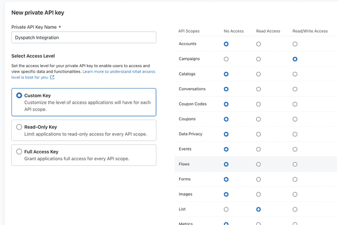This screenshot has height=225, width=339.
Task: Click the 'Read/Write Access' column header
Action: pos(310,31)
